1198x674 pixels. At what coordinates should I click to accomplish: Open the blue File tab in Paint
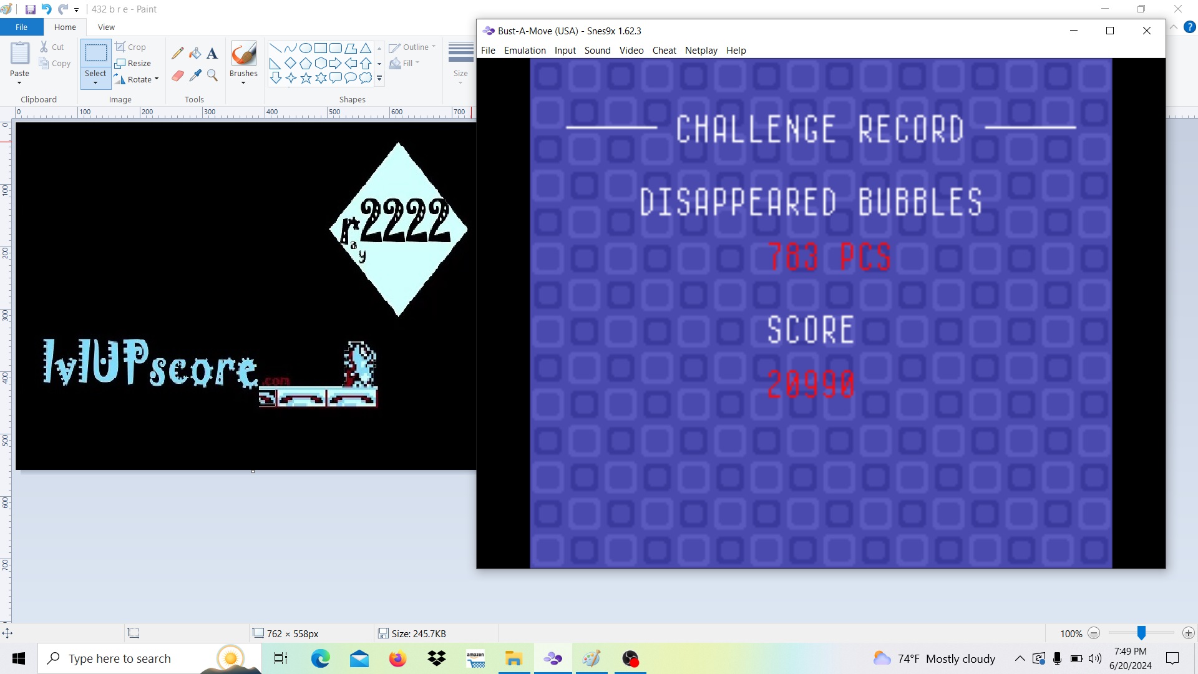coord(21,27)
